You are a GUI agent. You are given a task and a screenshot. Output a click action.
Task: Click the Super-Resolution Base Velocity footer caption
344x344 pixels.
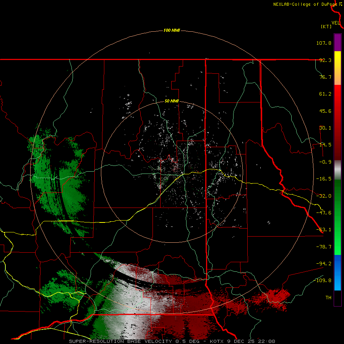tap(172, 341)
